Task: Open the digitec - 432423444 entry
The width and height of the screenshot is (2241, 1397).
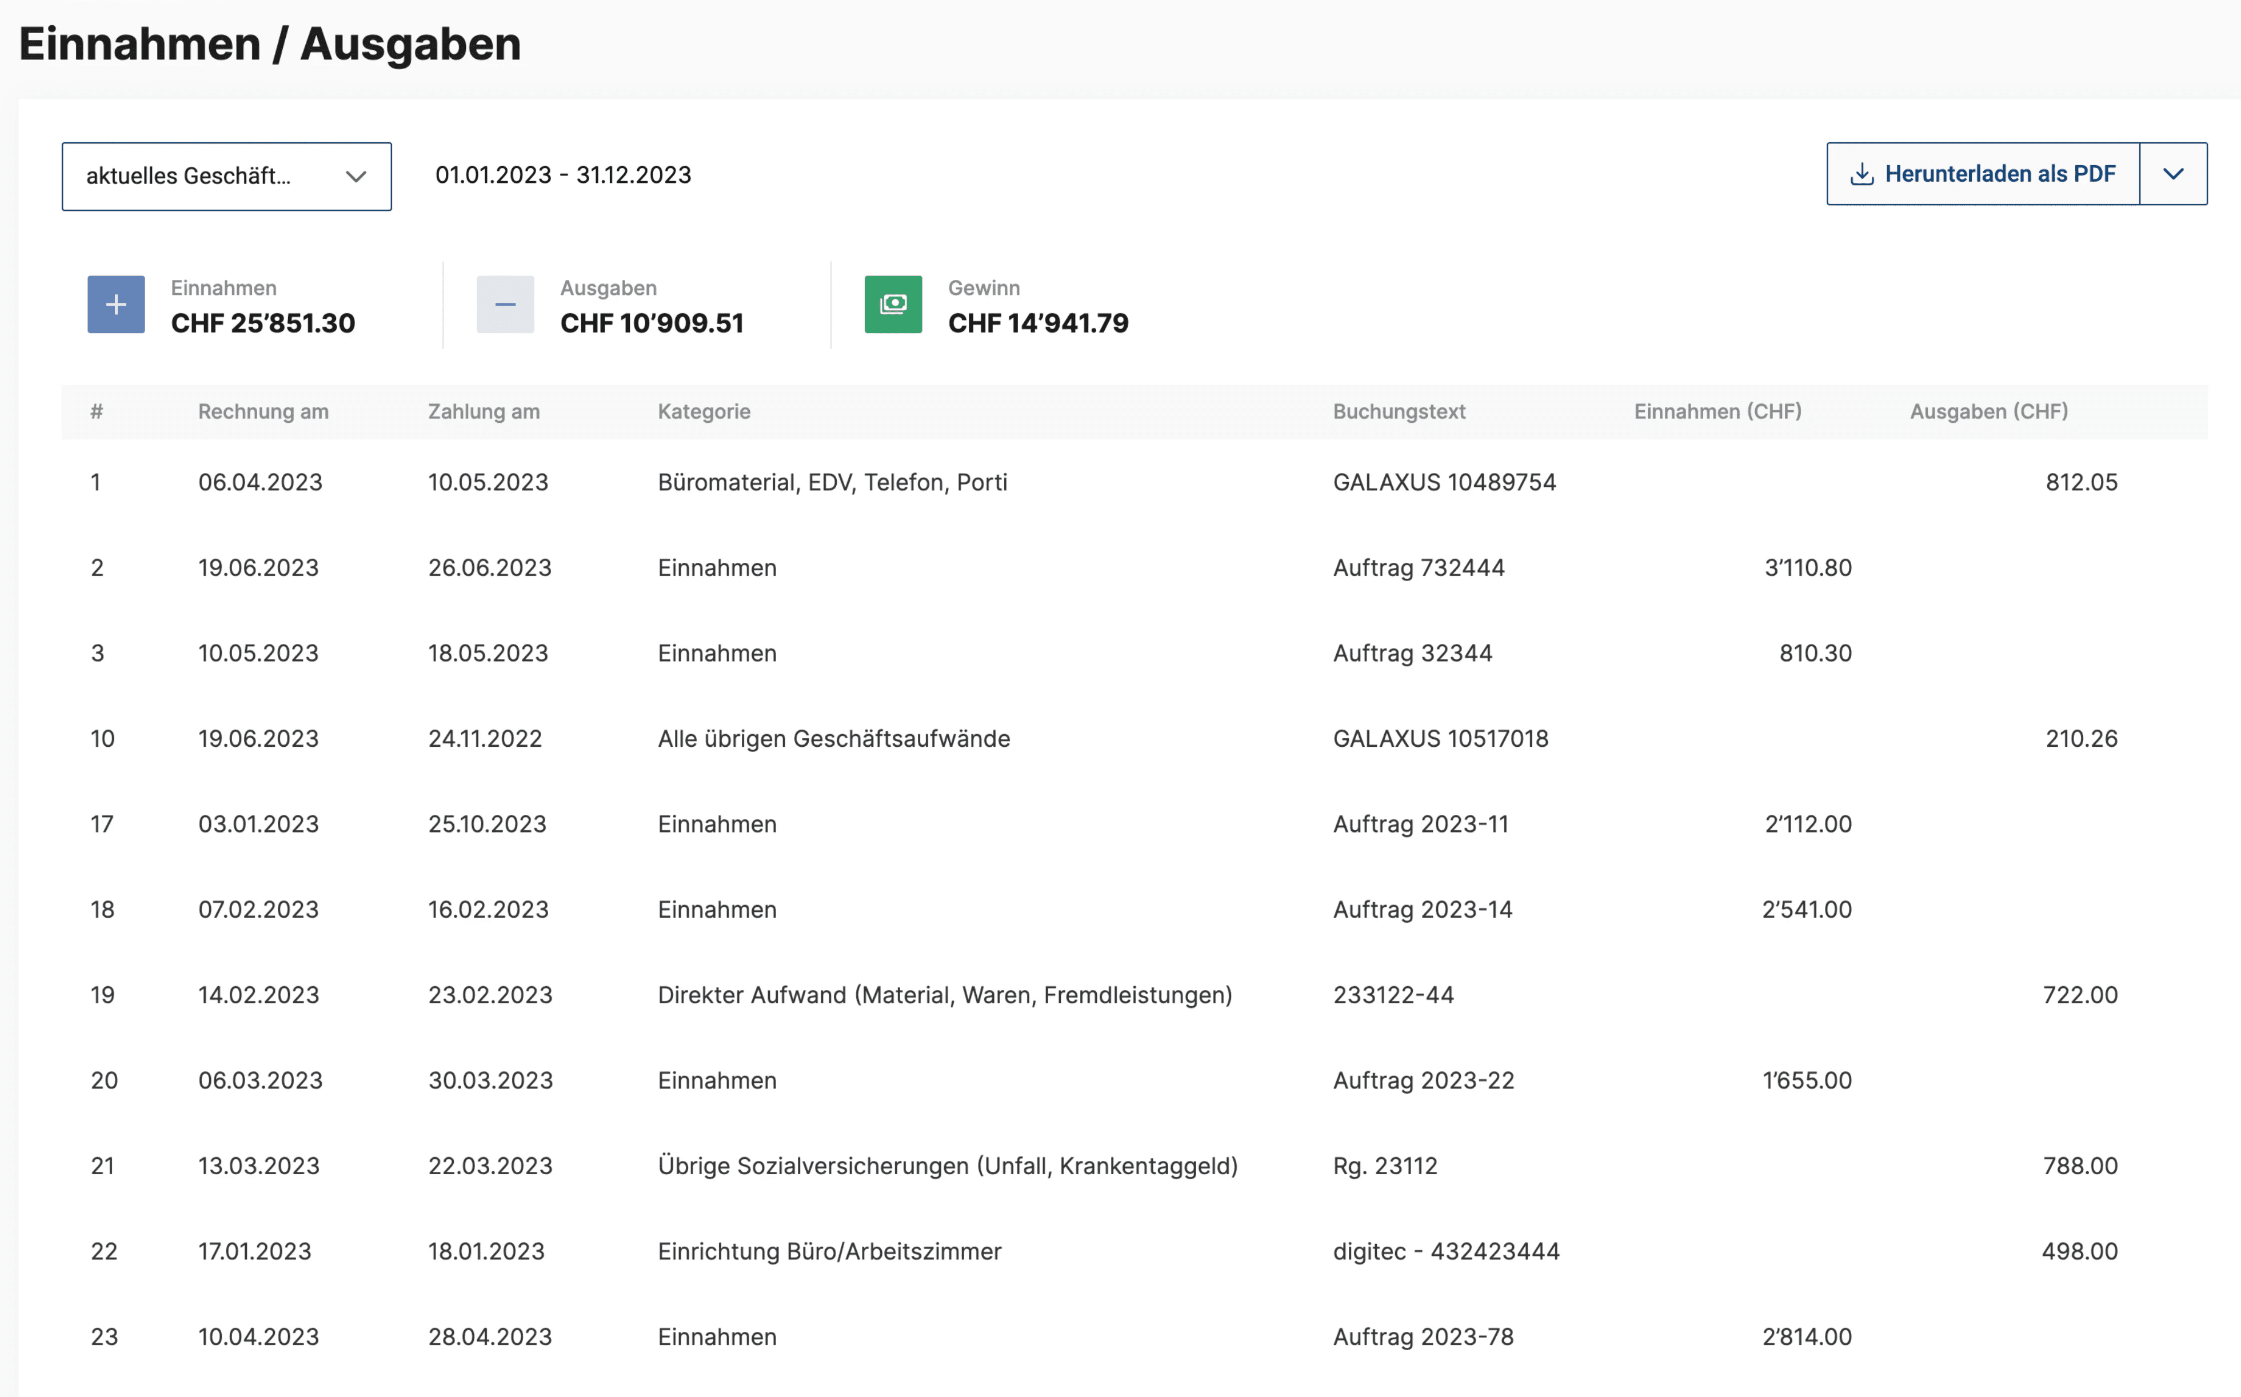Action: (x=1445, y=1251)
